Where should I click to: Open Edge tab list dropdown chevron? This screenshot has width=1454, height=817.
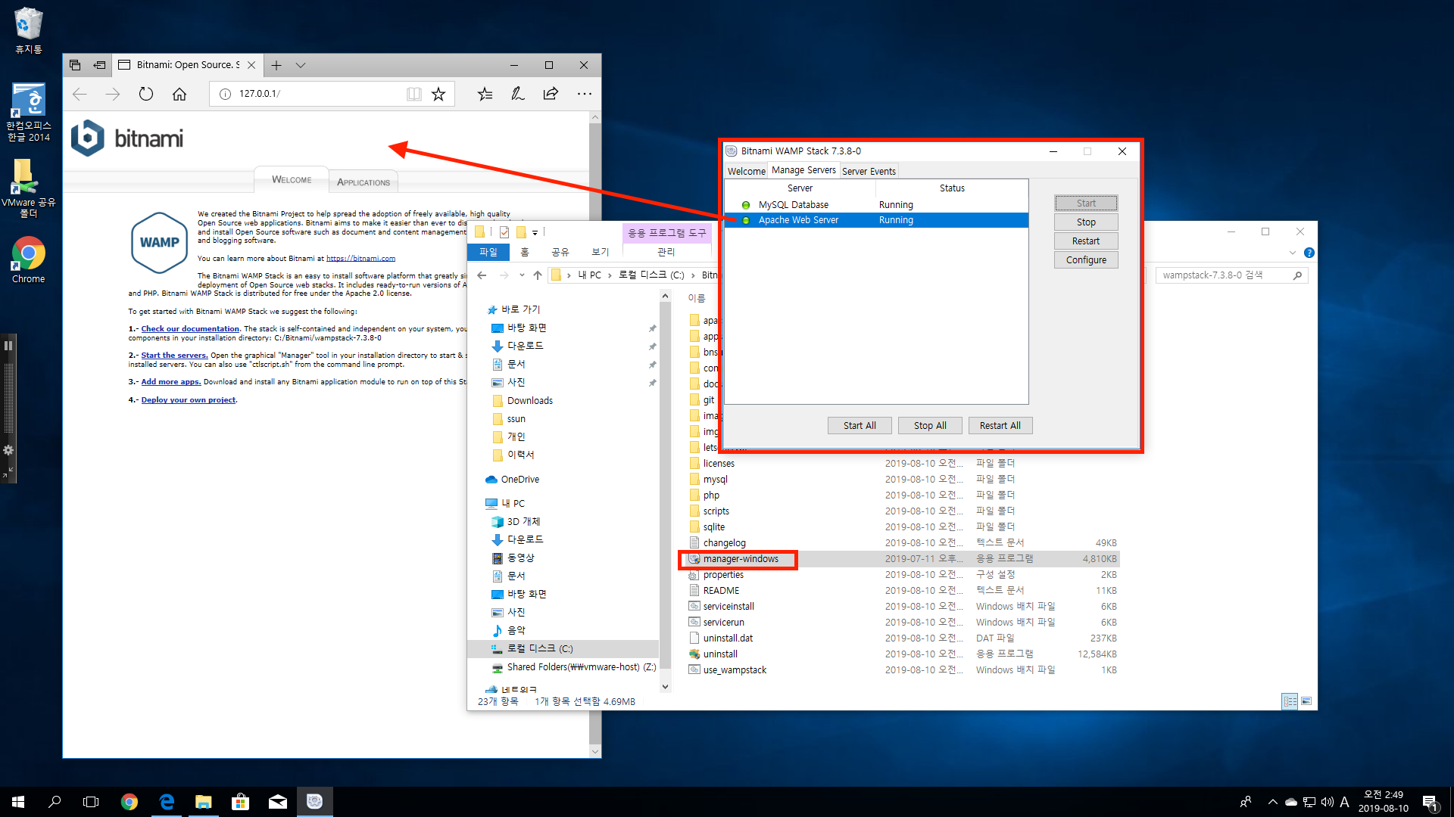301,65
